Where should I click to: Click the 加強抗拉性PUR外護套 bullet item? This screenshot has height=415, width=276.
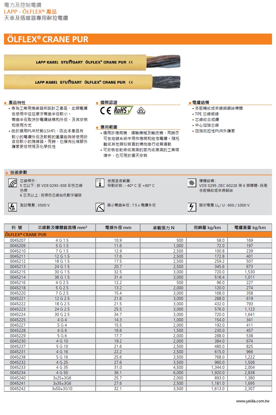[215, 131]
